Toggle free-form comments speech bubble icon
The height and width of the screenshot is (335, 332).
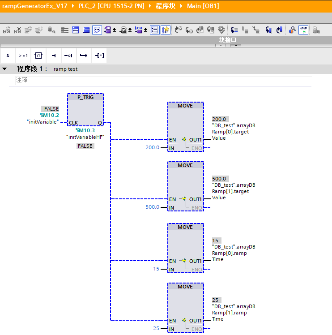pyautogui.click(x=97, y=30)
